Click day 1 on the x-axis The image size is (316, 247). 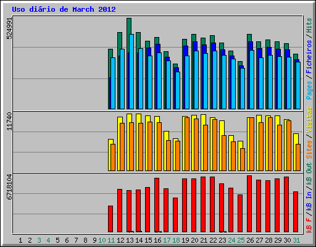20,240
